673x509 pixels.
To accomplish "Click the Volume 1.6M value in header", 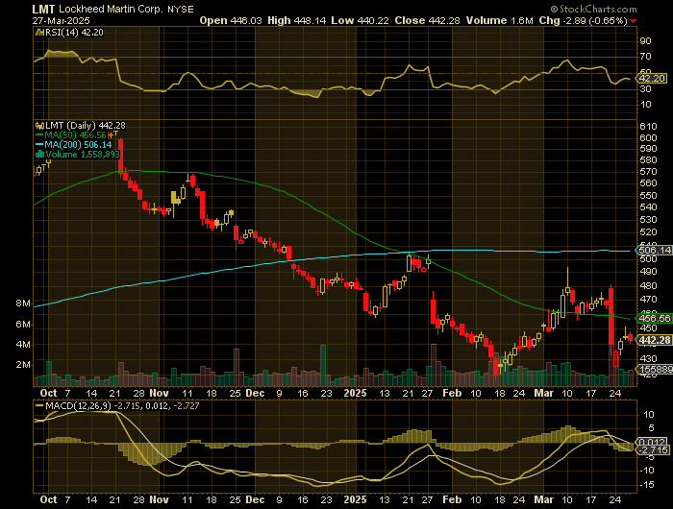I will tap(500, 20).
